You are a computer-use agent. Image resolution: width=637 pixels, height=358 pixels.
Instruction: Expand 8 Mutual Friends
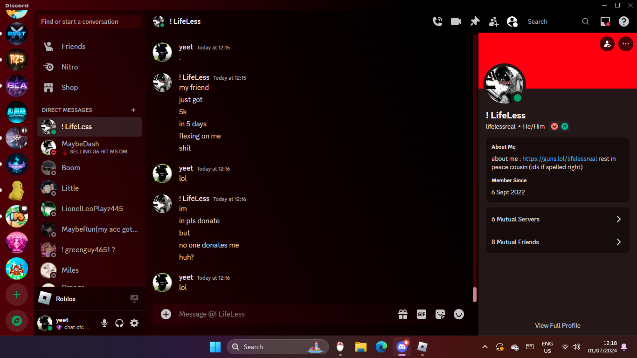(x=558, y=242)
